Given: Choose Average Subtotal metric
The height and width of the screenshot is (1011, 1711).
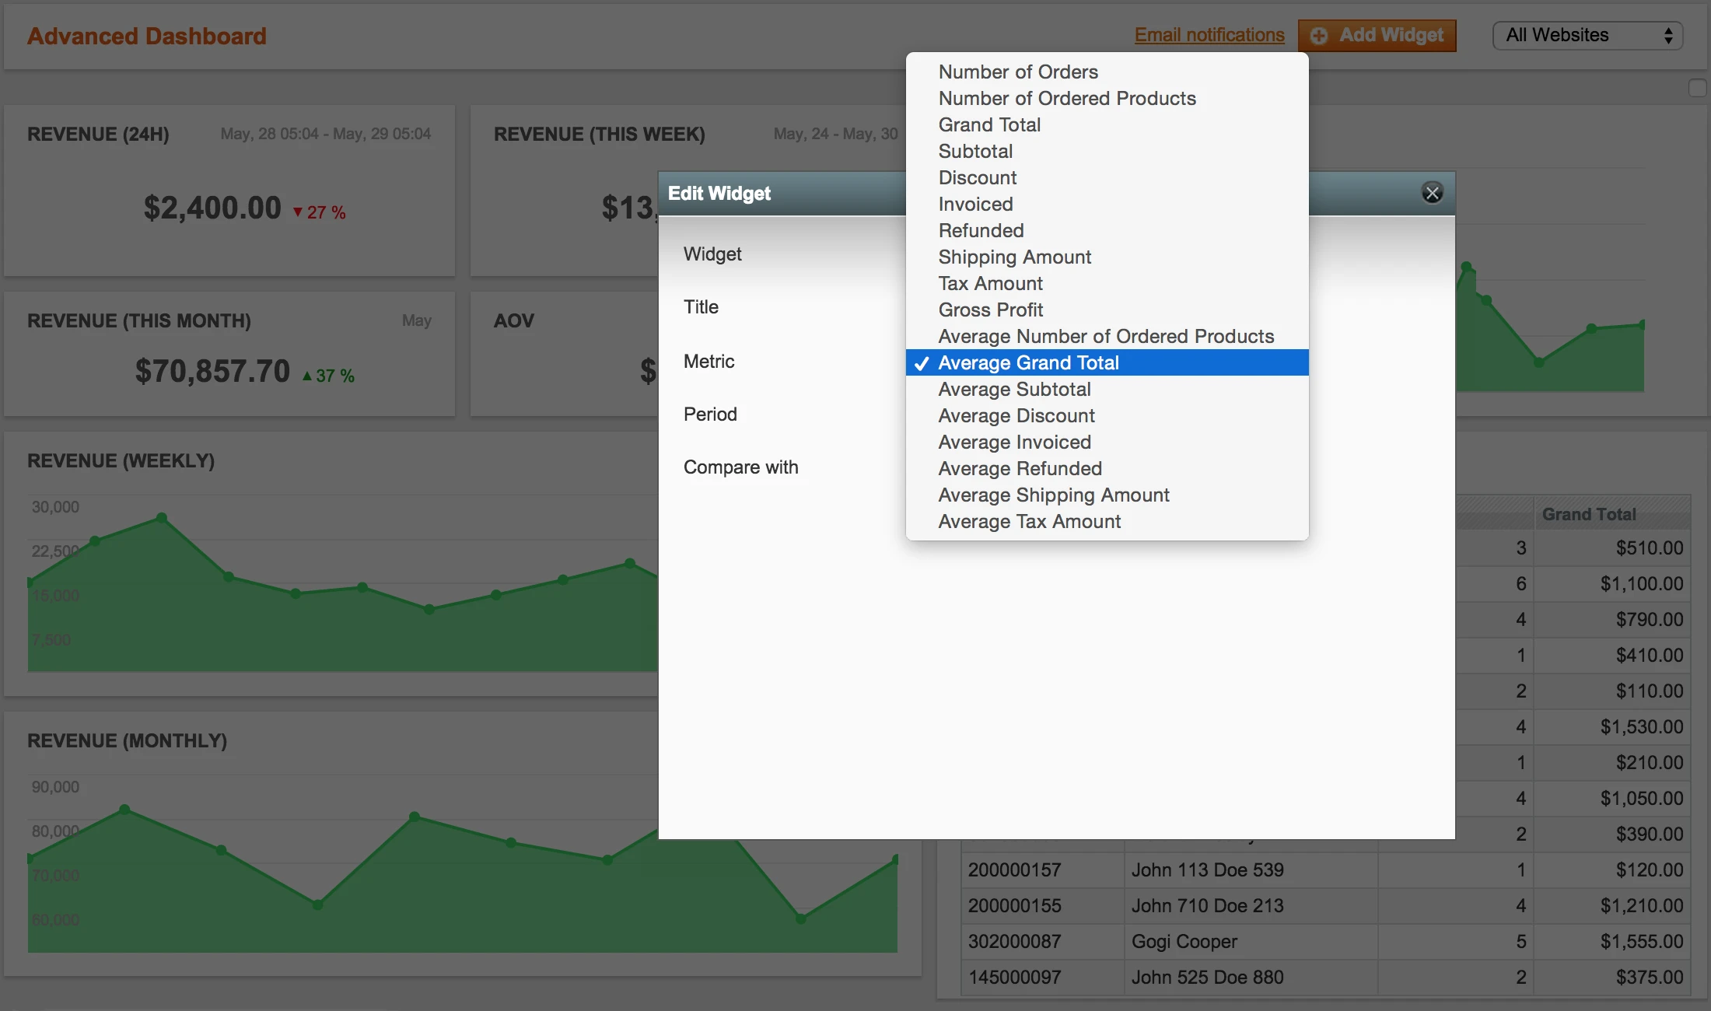Looking at the screenshot, I should click(x=1014, y=389).
